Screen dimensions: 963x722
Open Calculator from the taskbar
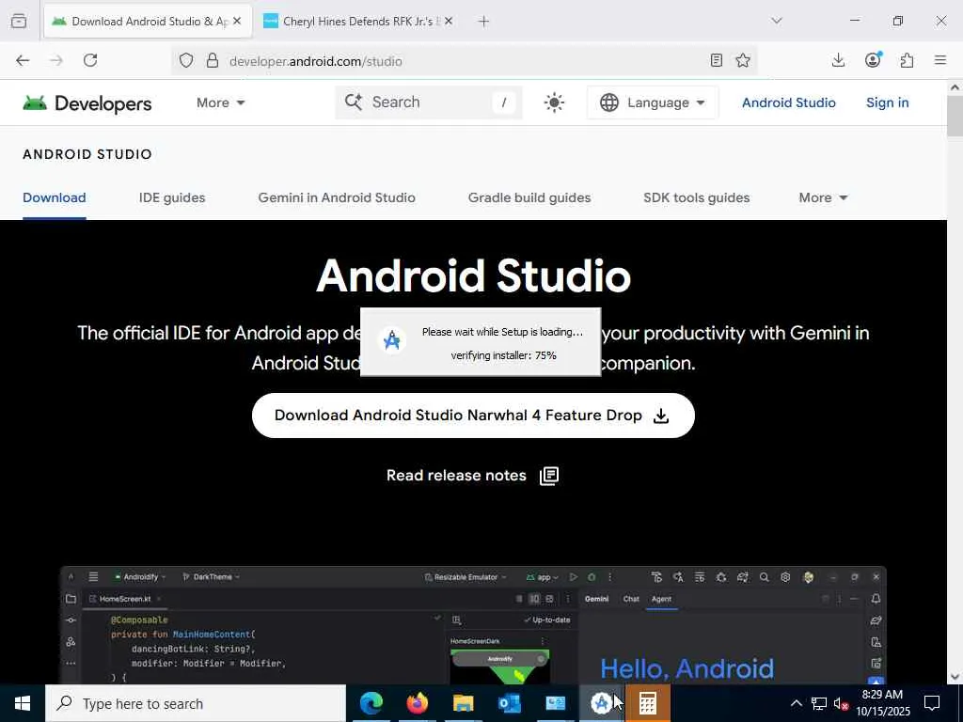coord(647,703)
